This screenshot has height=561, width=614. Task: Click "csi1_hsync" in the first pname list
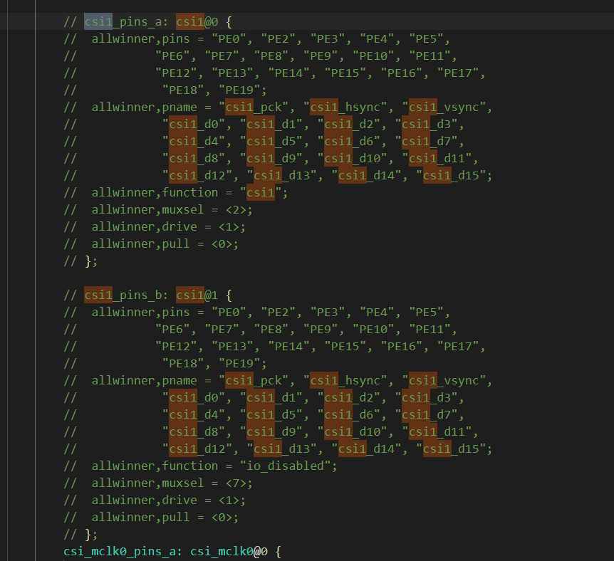(345, 107)
